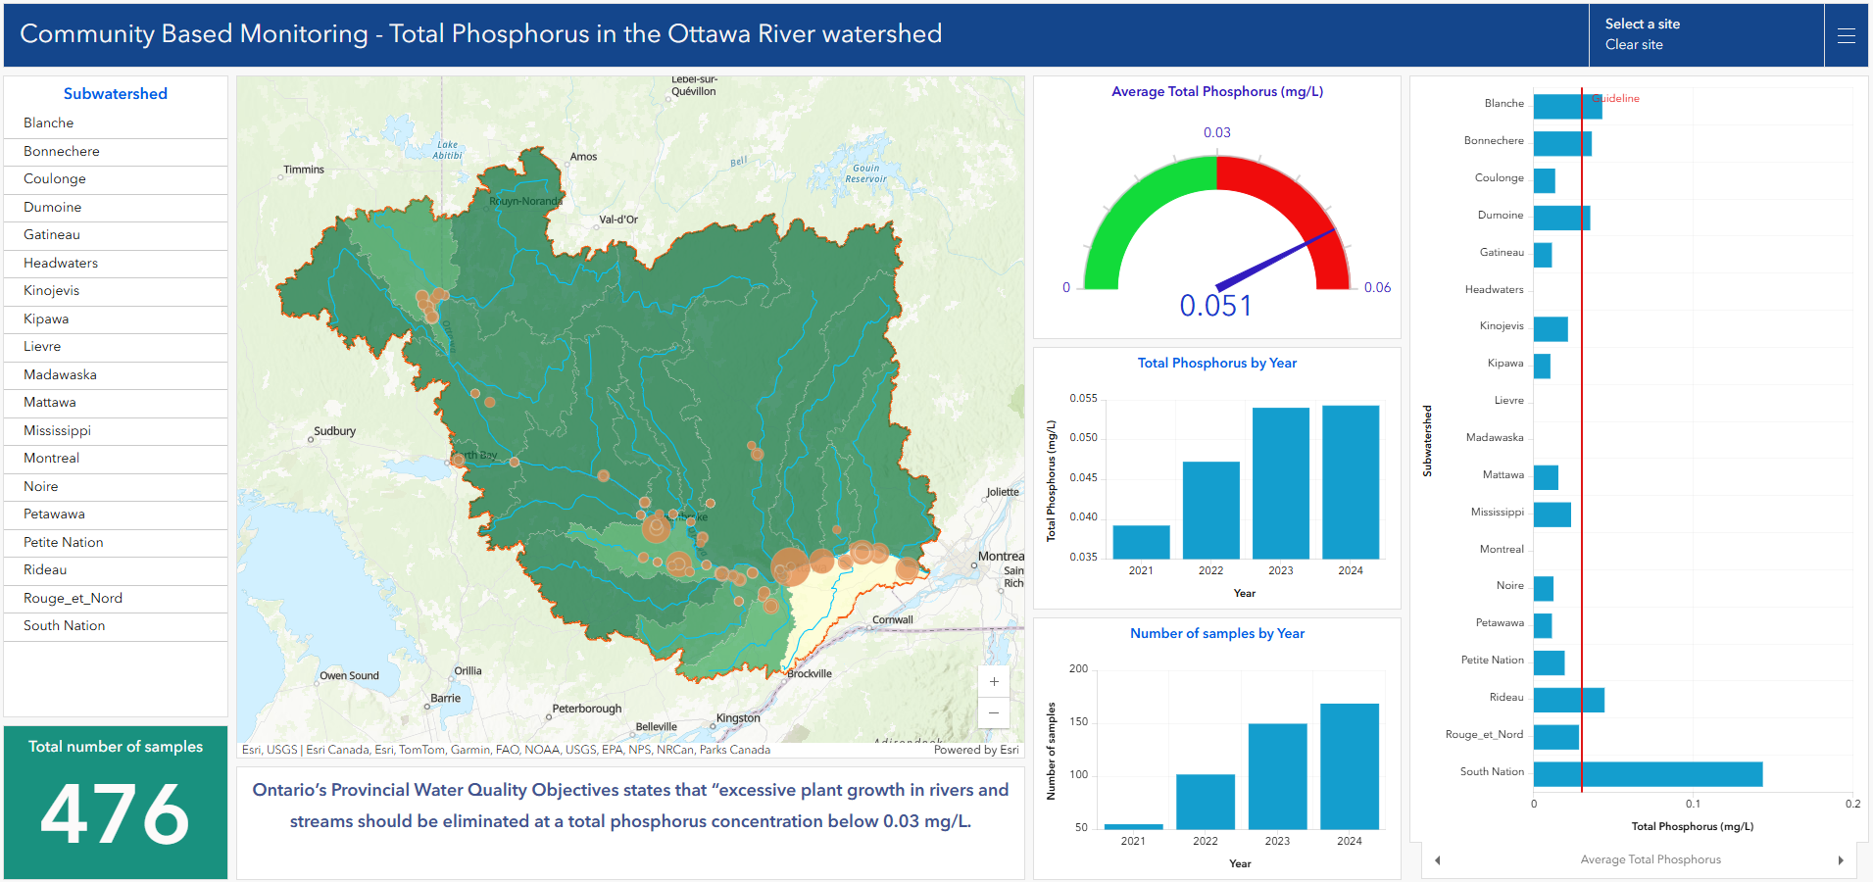Click the large orange sample circle on map

click(x=790, y=566)
